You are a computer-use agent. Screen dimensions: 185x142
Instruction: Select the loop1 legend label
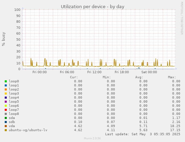click(14, 85)
